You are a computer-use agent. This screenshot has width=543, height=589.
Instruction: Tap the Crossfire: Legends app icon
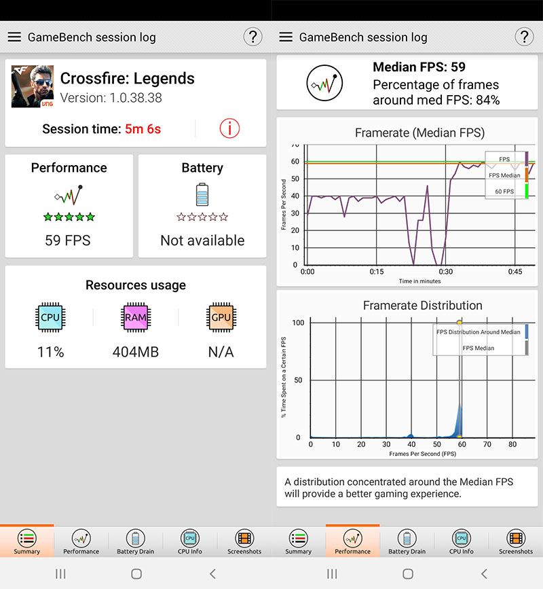coord(33,86)
